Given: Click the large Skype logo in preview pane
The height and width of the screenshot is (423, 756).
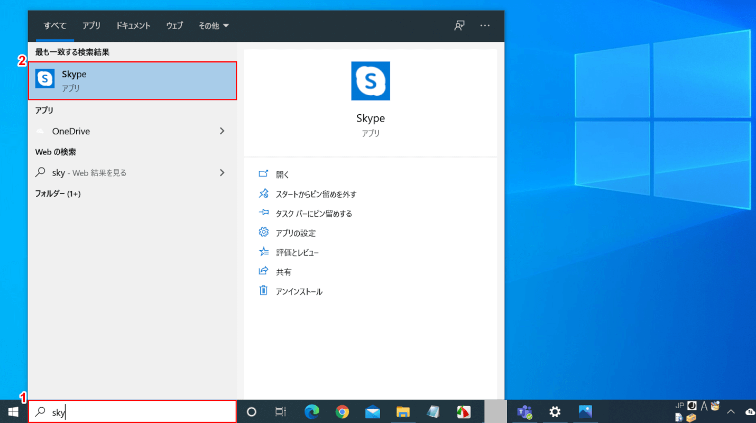Looking at the screenshot, I should (371, 81).
